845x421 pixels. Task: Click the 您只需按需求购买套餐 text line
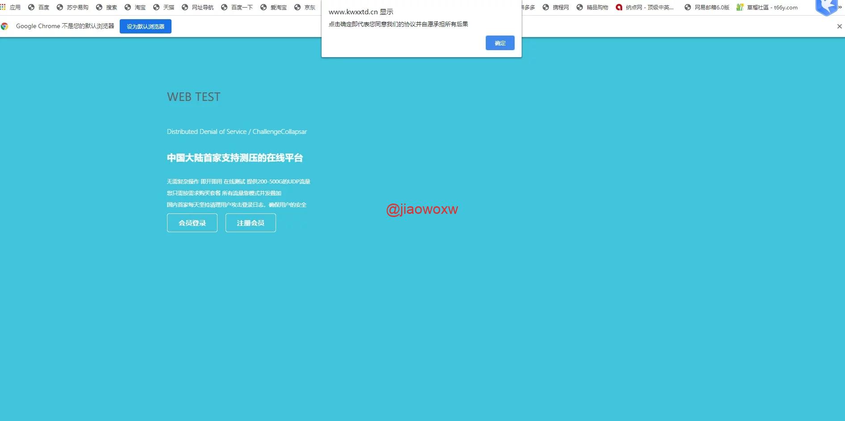point(224,193)
